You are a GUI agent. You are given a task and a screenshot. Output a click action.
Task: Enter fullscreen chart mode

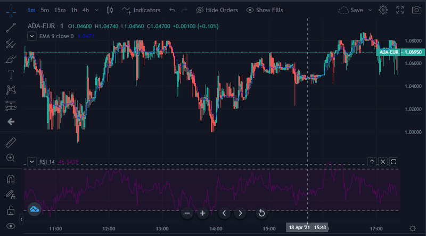point(400,10)
